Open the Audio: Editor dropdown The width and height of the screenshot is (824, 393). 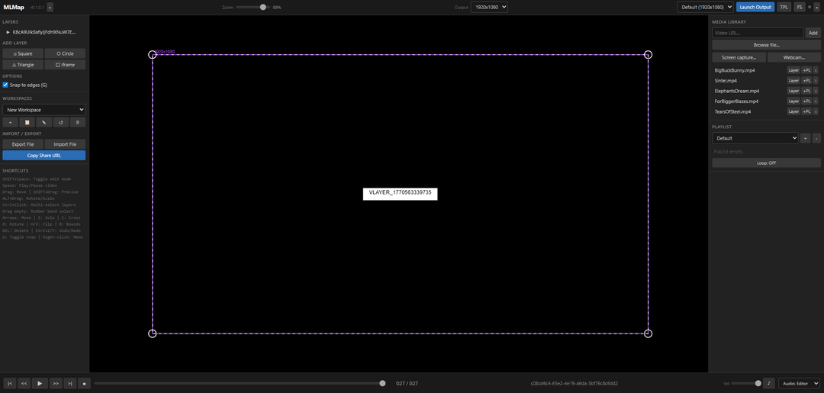tap(800, 384)
